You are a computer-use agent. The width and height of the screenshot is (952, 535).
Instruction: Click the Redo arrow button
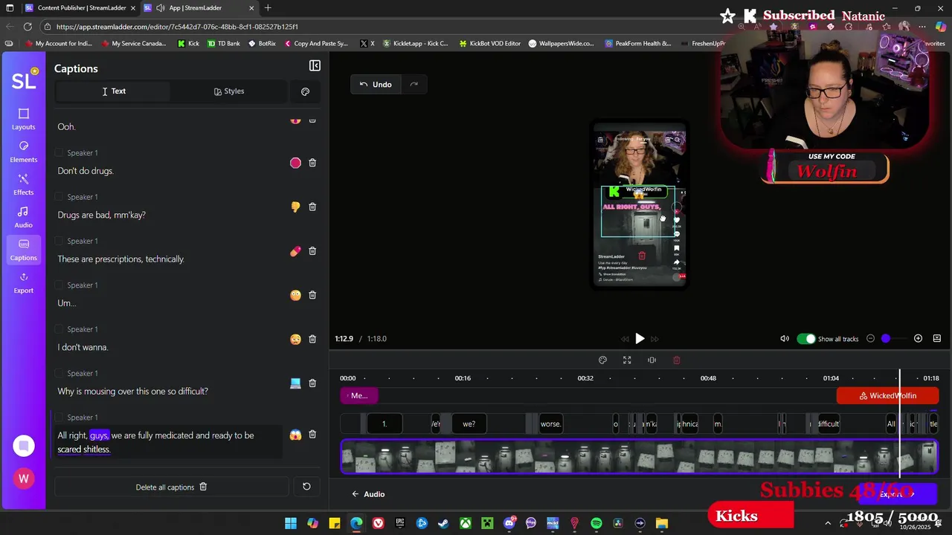[414, 85]
